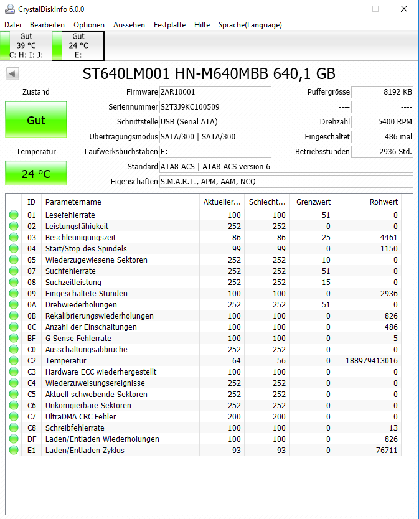Click status dot for Eingeschaltete Stunden
The image size is (419, 519).
[14, 293]
